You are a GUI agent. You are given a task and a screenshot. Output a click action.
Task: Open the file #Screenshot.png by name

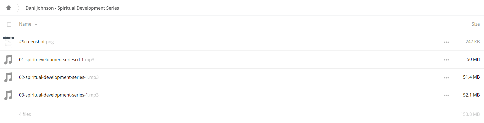(x=36, y=42)
